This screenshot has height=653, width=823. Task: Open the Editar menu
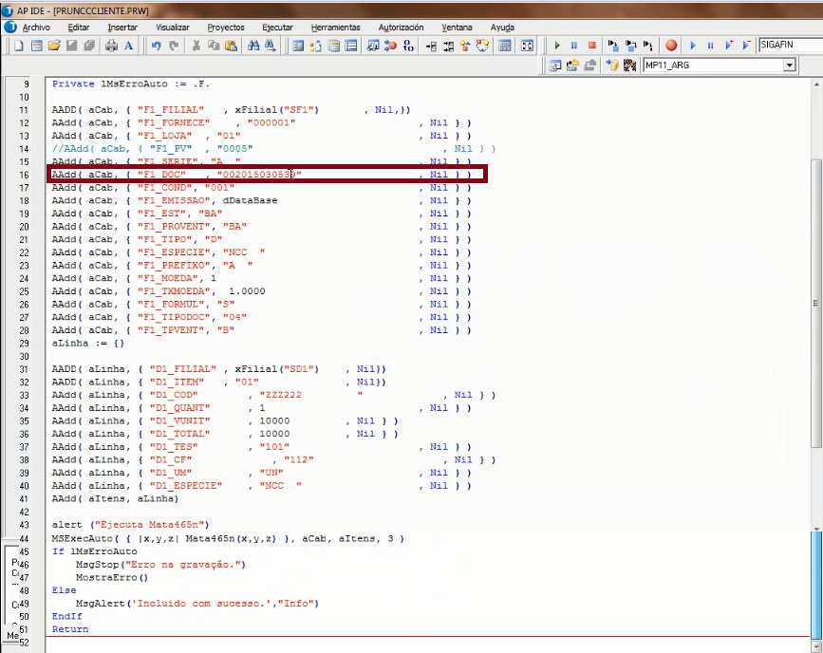(x=79, y=28)
